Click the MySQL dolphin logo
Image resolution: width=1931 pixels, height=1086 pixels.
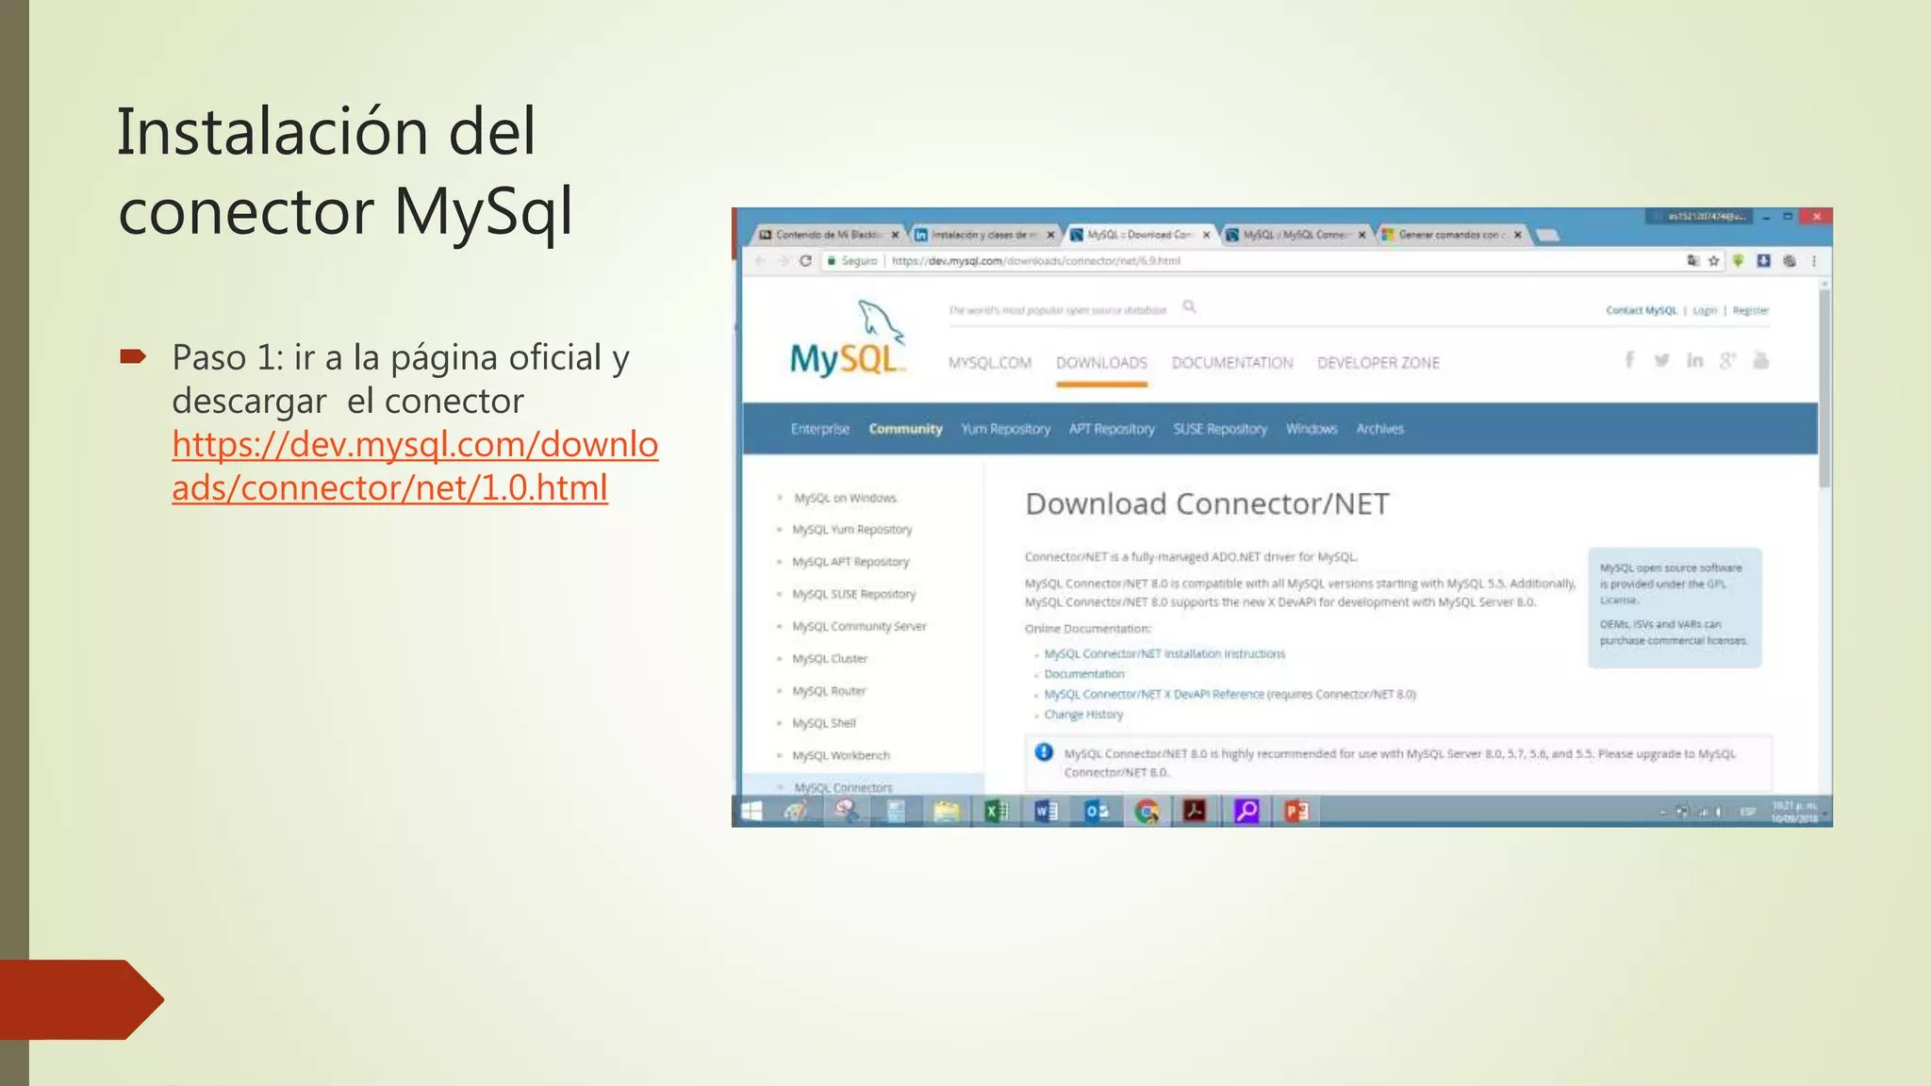point(847,339)
